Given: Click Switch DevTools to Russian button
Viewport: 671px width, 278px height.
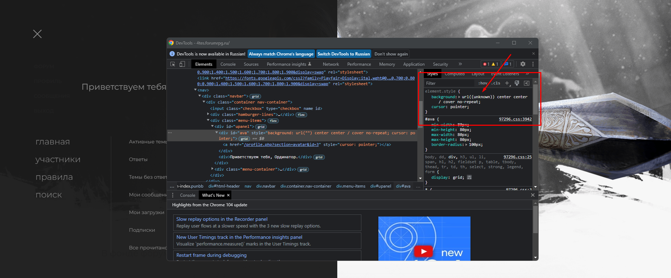Looking at the screenshot, I should coord(343,54).
